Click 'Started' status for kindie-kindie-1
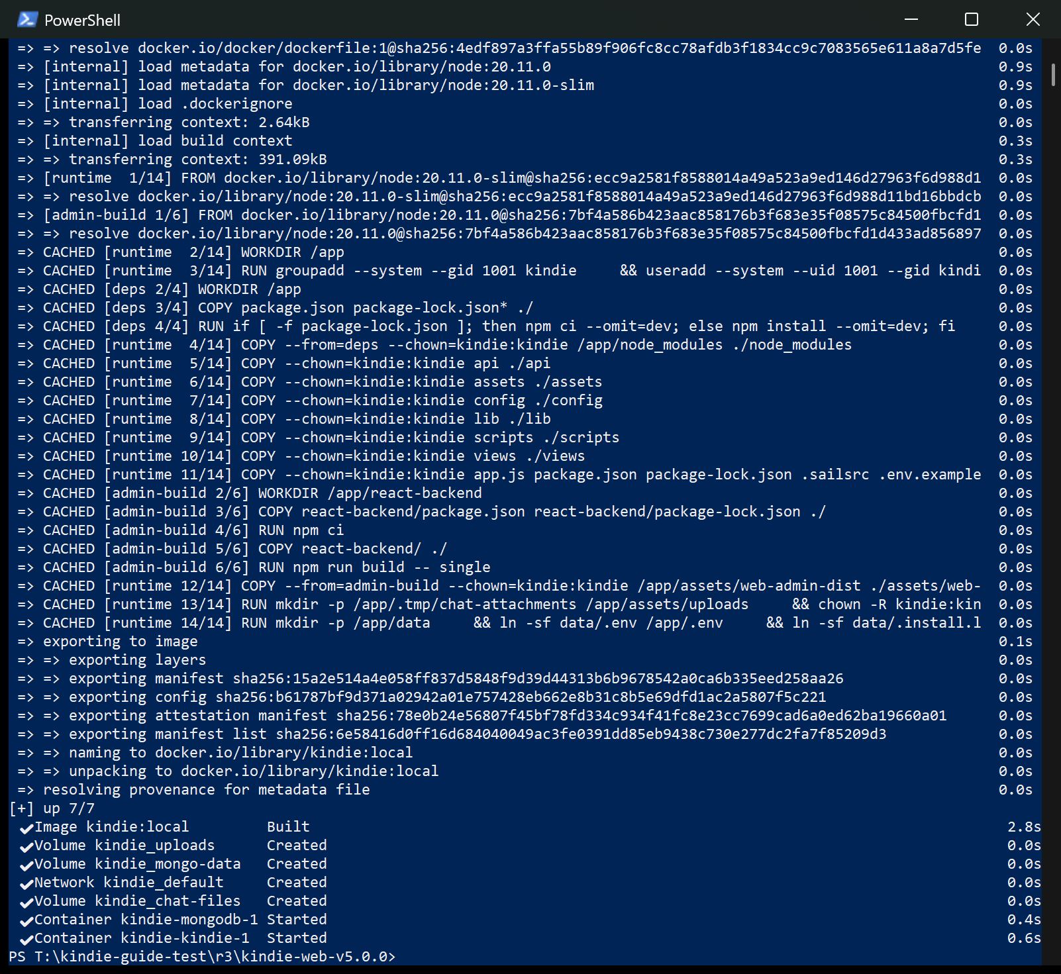Viewport: 1061px width, 974px height. click(297, 938)
